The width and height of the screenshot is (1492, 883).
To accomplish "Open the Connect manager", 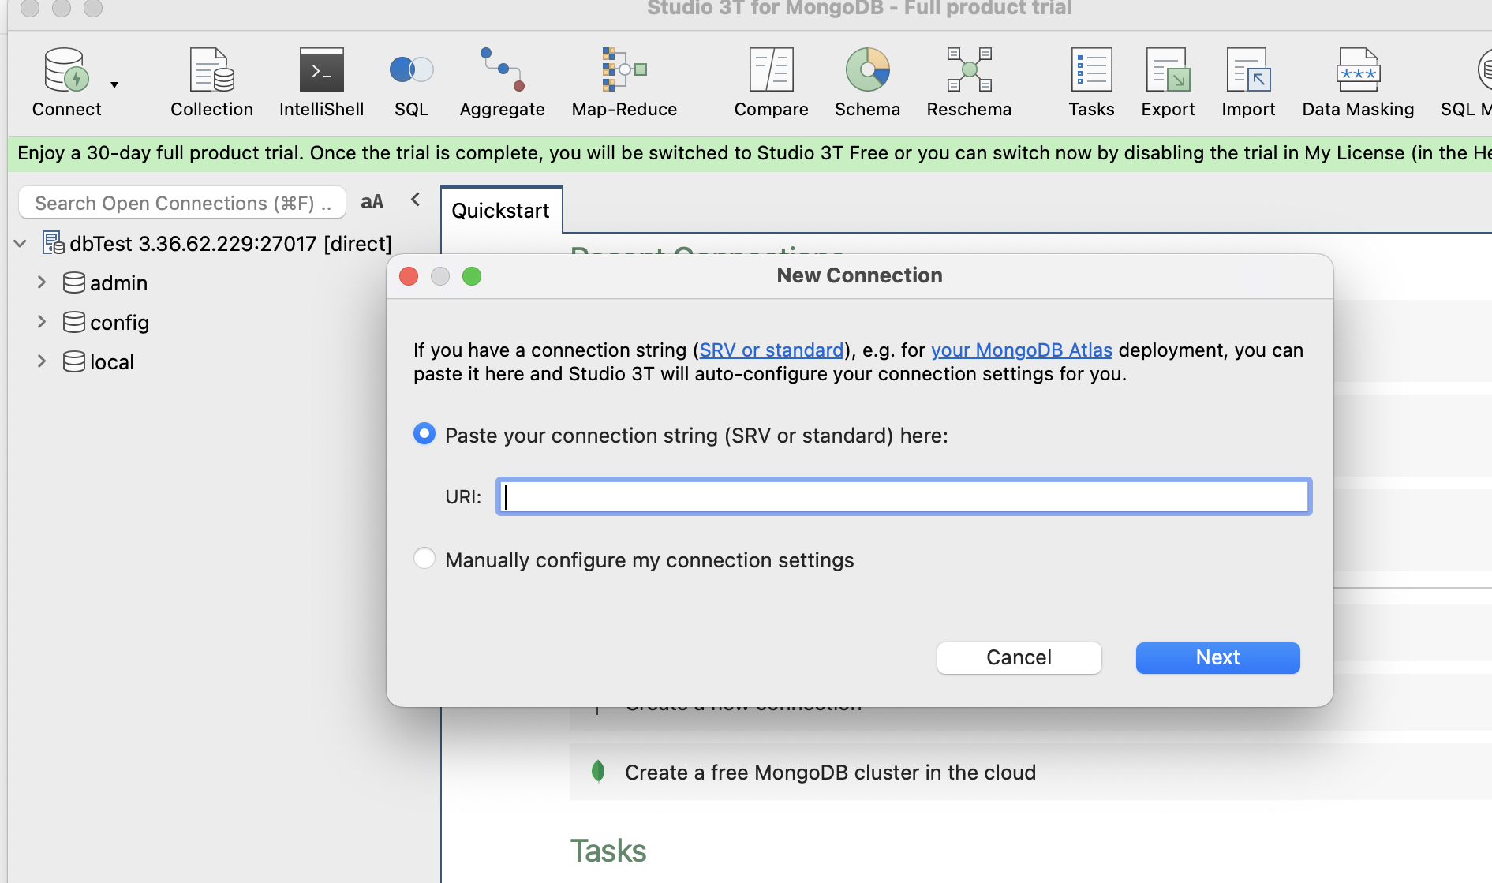I will pos(66,82).
